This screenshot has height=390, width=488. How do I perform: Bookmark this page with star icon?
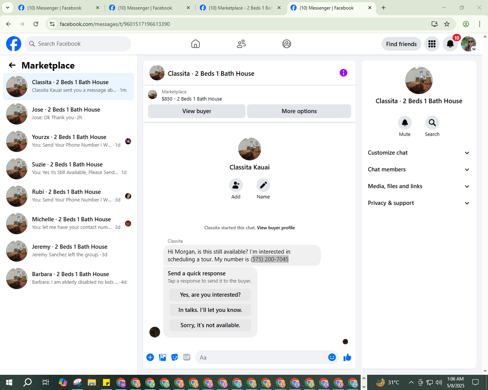447,24
